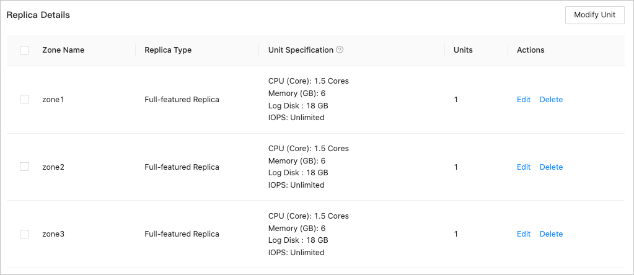Remove zone3 using its Delete link
Viewport: 634px width, 275px height.
[x=551, y=234]
